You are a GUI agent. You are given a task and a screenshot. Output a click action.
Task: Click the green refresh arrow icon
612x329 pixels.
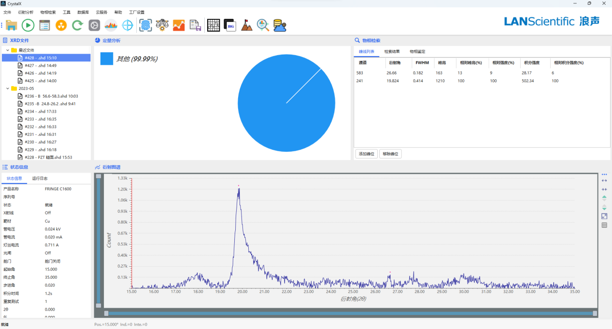click(x=77, y=25)
